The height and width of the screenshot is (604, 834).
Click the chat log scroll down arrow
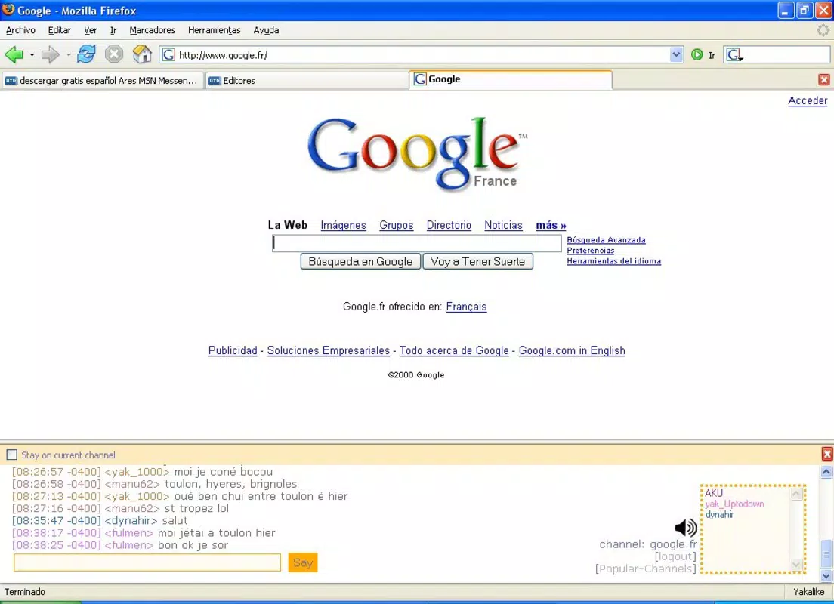[826, 576]
